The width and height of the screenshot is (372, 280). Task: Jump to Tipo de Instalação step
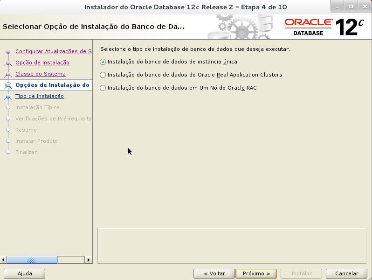coord(40,96)
